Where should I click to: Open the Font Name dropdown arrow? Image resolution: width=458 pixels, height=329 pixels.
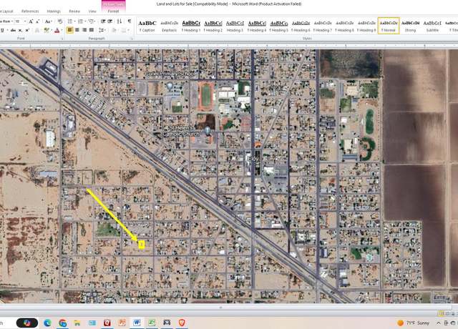(12, 21)
